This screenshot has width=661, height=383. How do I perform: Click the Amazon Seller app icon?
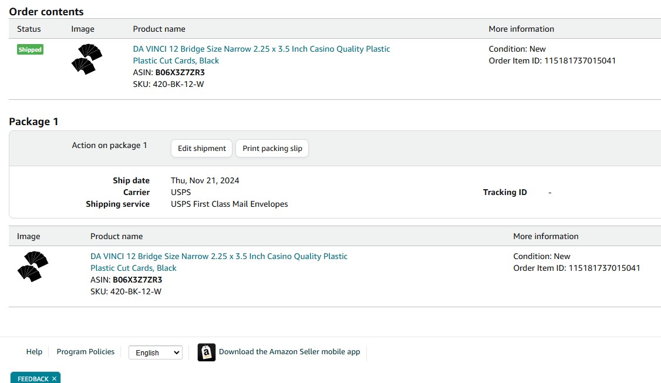pos(207,352)
